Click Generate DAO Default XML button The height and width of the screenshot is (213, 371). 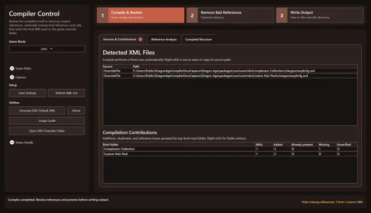coord(37,110)
